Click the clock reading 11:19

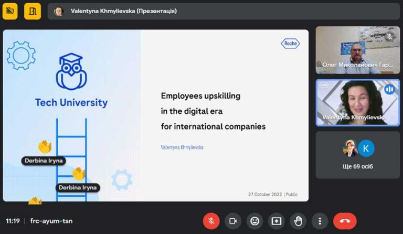click(13, 221)
